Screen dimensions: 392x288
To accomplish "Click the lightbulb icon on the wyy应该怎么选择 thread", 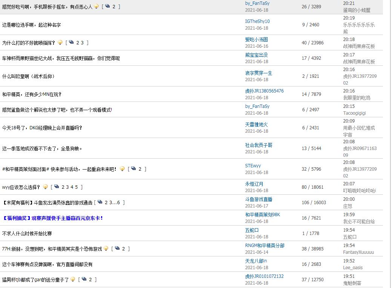I will [x=45, y=186].
